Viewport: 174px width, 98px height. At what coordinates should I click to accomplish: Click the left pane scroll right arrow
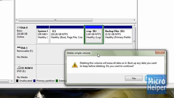point(12,81)
